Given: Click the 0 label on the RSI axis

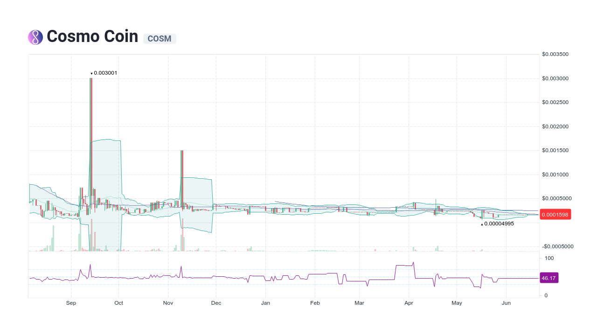Looking at the screenshot, I should pos(546,295).
